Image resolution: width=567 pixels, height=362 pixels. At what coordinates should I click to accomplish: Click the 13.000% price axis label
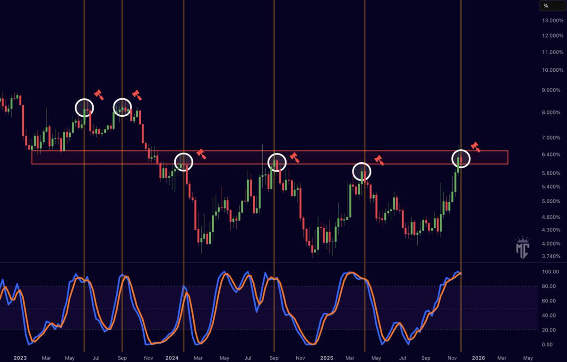click(x=553, y=20)
